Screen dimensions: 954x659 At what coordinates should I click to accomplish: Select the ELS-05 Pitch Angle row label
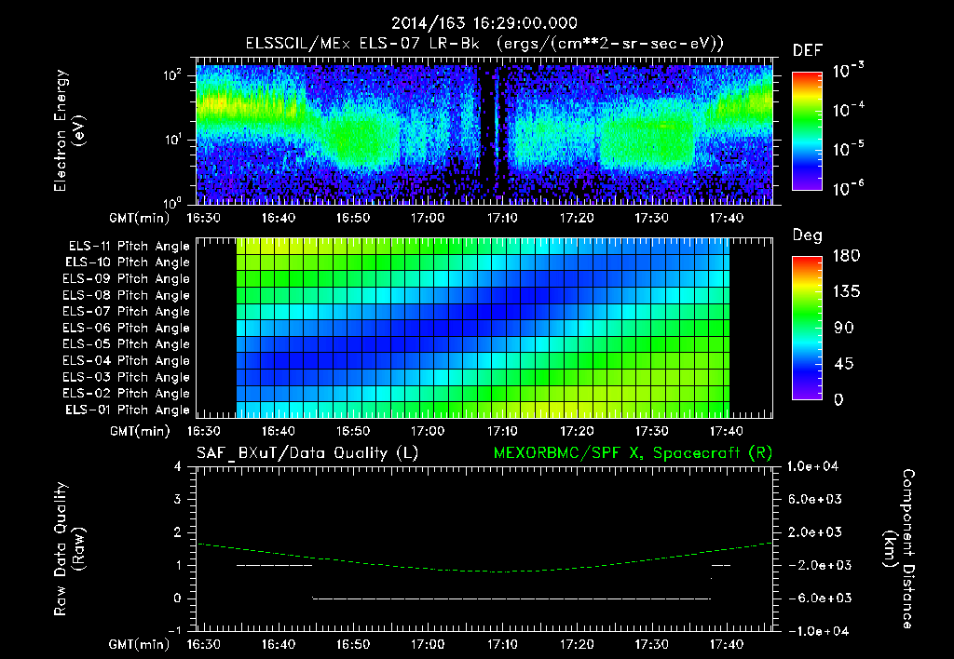click(x=127, y=344)
